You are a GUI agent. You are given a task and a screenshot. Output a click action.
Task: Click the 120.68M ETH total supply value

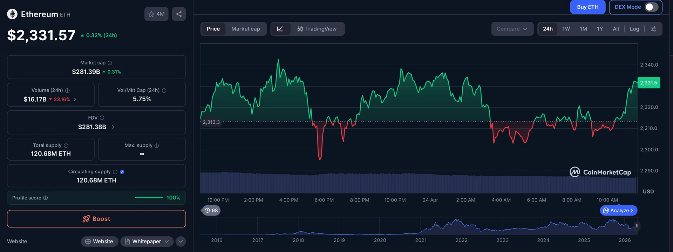point(51,154)
